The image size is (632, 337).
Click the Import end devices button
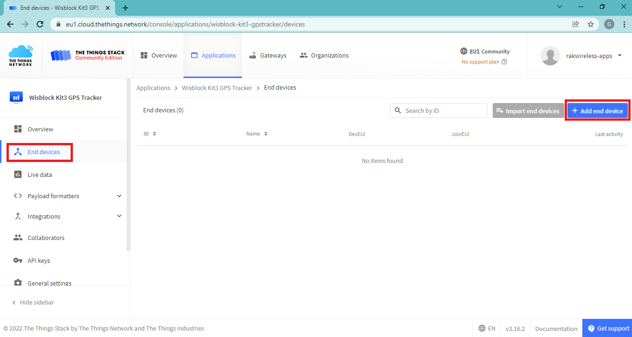click(528, 111)
